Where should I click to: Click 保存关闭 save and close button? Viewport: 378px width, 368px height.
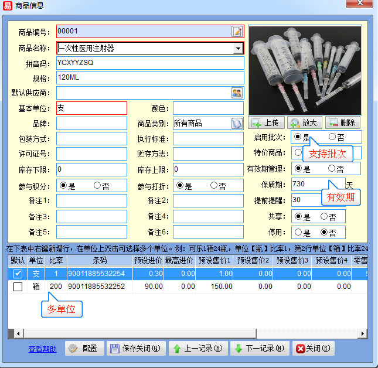(x=135, y=348)
